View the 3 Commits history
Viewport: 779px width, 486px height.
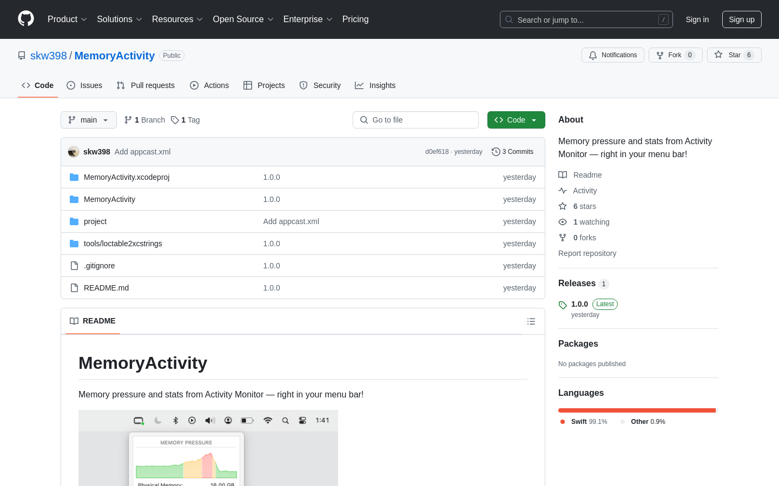tap(512, 152)
